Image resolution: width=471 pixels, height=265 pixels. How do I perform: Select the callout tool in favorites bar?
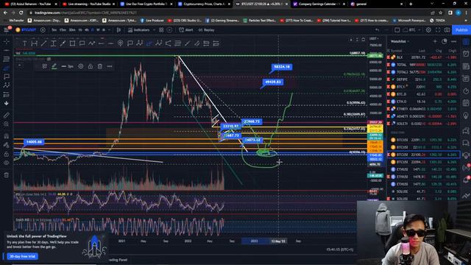click(x=82, y=43)
